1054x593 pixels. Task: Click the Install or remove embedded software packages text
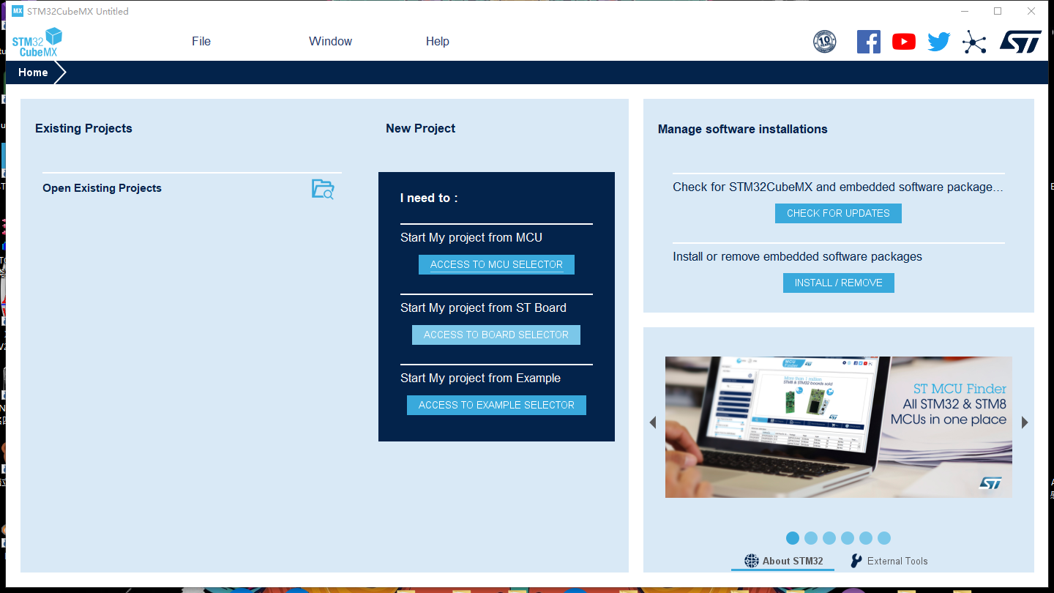click(797, 256)
